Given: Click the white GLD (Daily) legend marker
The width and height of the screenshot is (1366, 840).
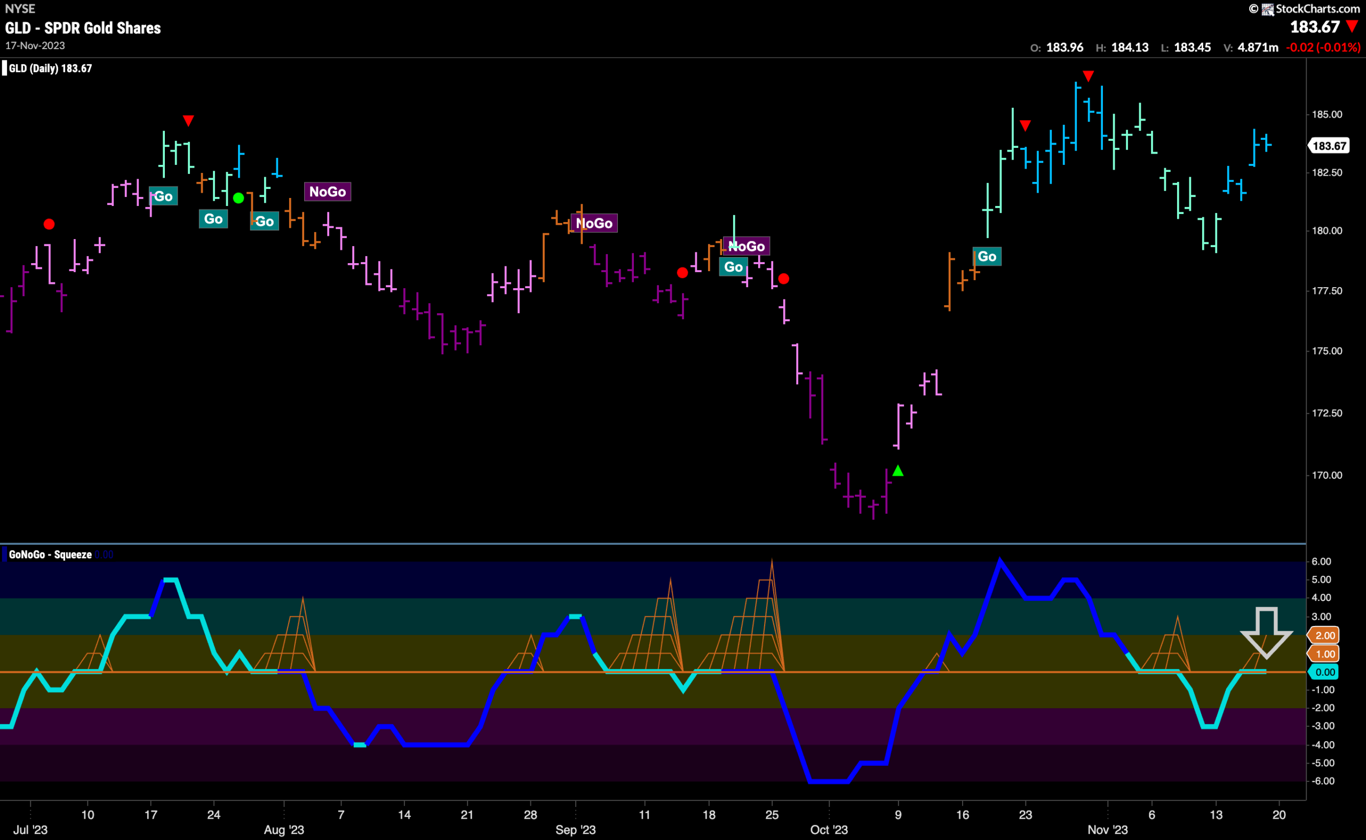Looking at the screenshot, I should (x=4, y=68).
